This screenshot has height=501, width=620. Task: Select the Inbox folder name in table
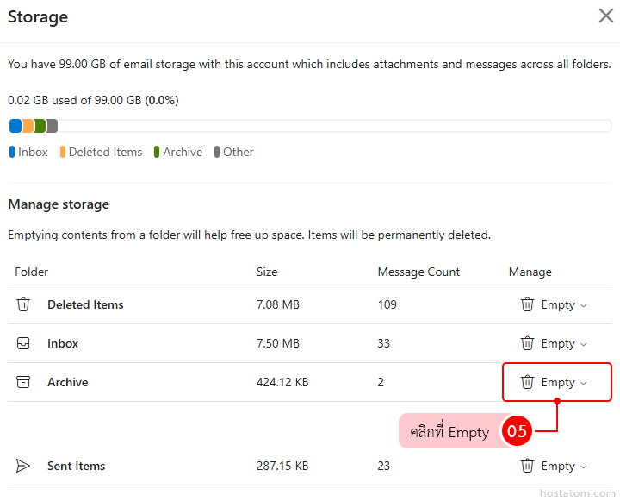tap(63, 343)
